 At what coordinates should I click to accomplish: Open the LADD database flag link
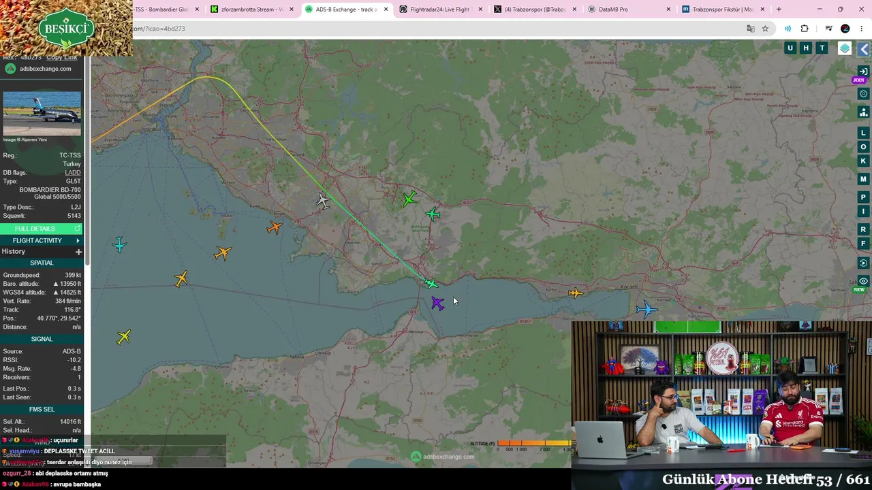point(73,173)
